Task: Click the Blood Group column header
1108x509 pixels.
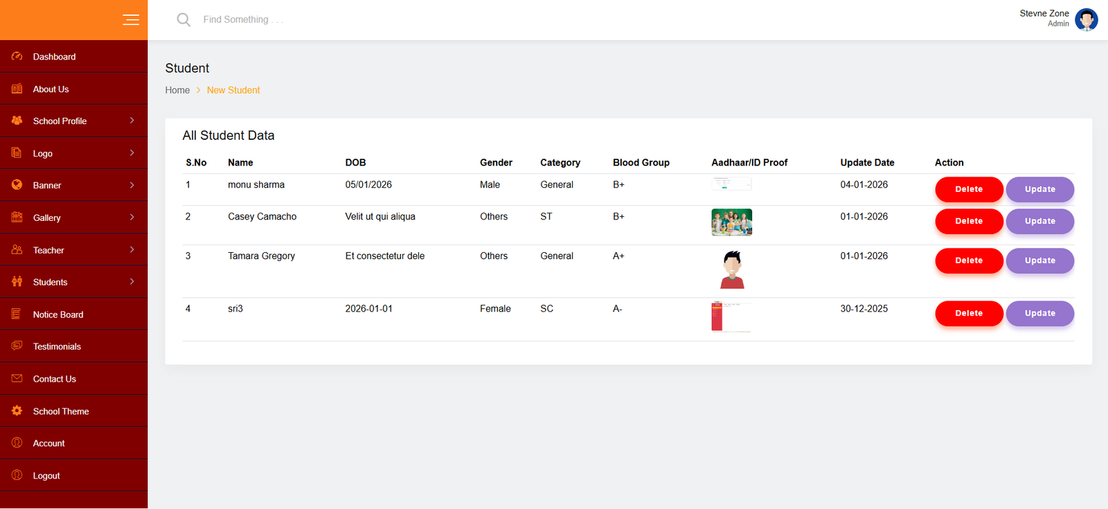Action: click(641, 163)
